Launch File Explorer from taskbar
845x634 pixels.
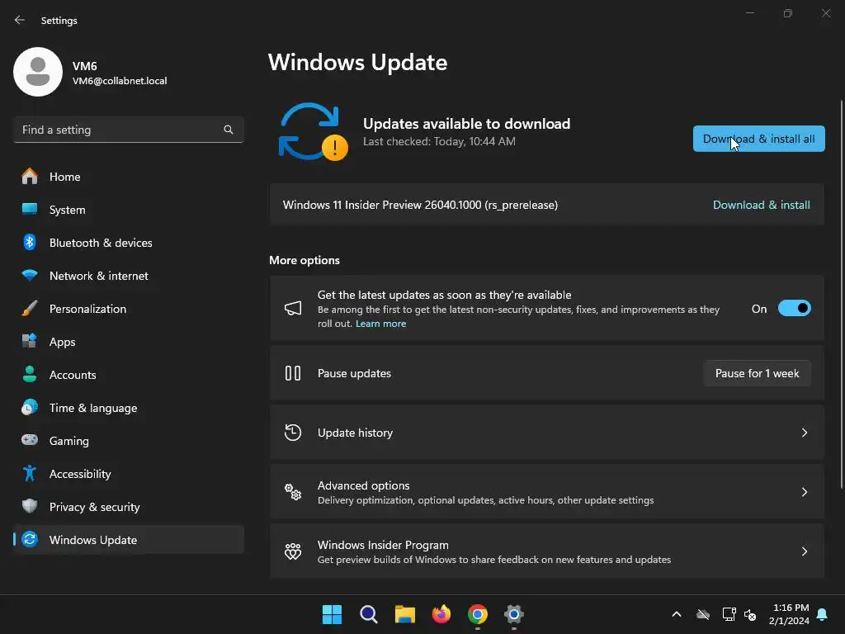(404, 614)
